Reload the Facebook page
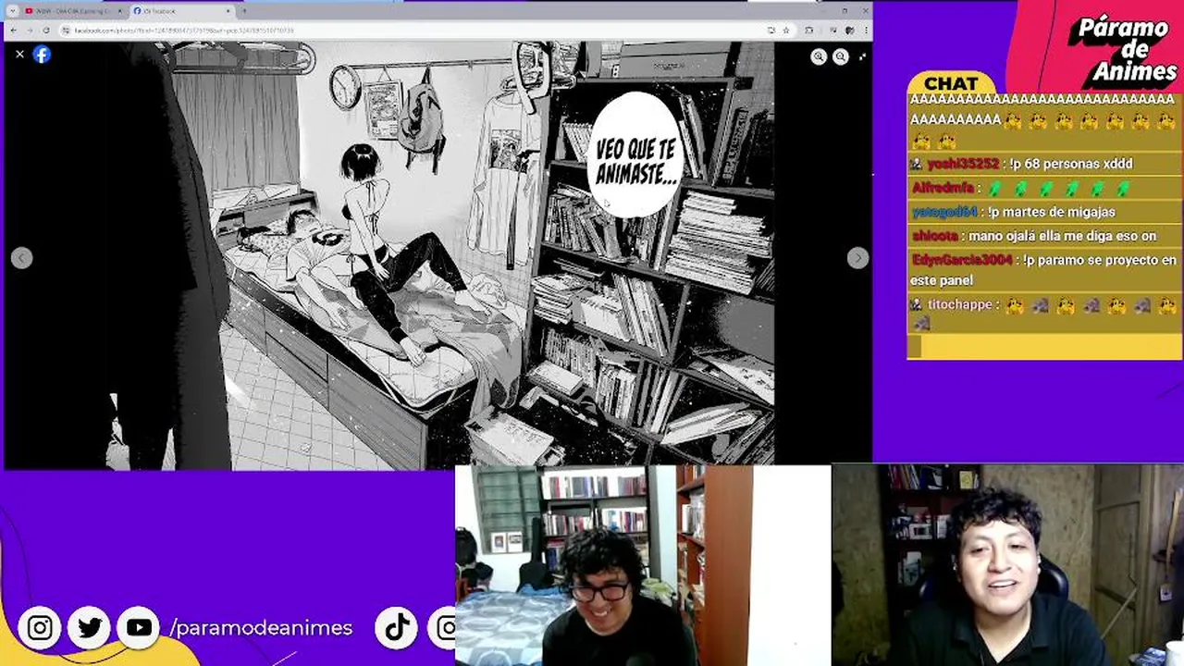 [45, 31]
